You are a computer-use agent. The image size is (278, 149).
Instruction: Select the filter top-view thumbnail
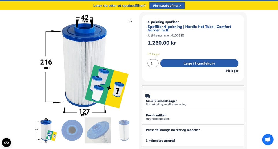point(72,130)
